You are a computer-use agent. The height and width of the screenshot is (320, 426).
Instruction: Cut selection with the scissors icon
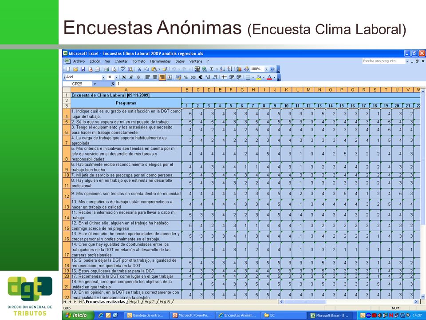point(139,69)
